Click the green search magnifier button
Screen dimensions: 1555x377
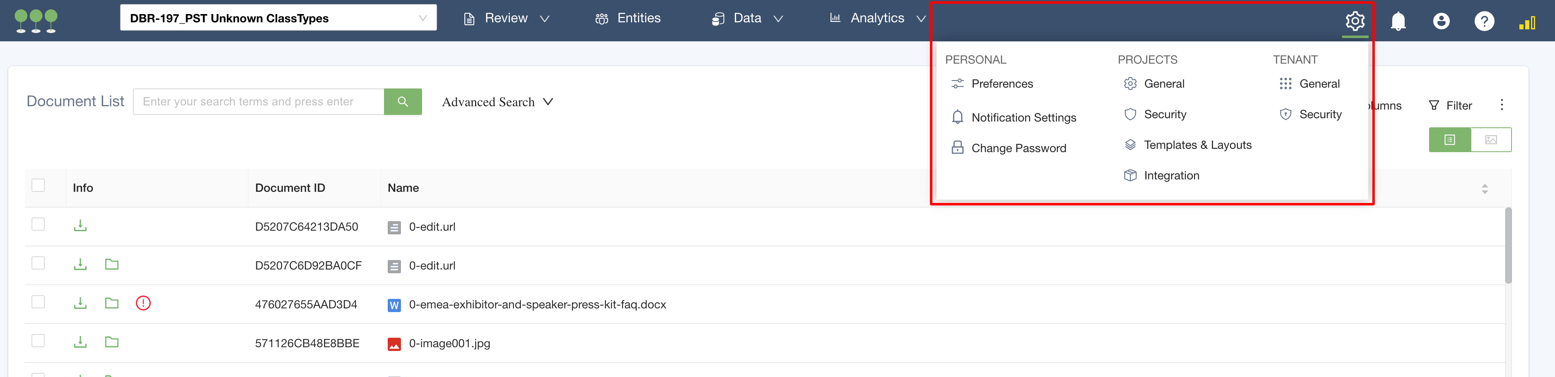(403, 102)
